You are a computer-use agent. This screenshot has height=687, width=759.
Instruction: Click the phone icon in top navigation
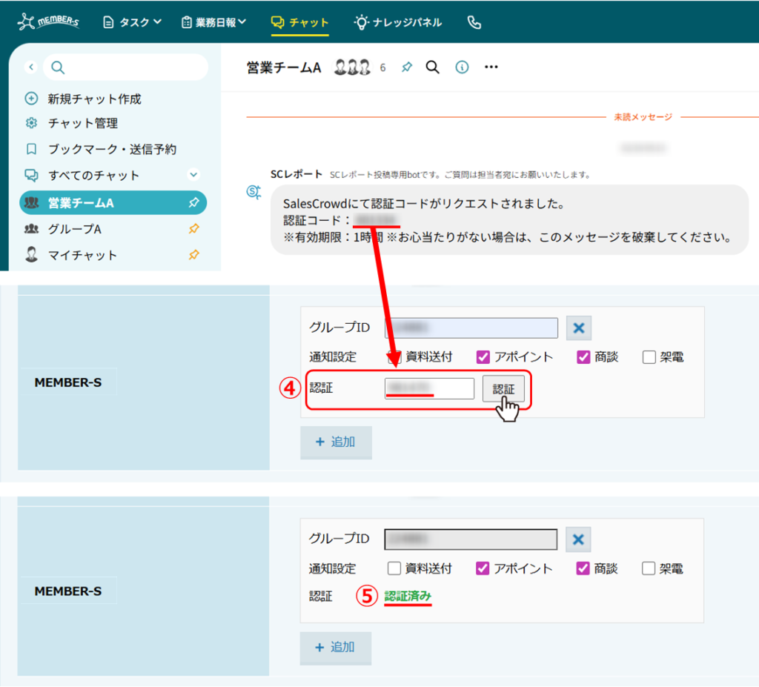[474, 22]
